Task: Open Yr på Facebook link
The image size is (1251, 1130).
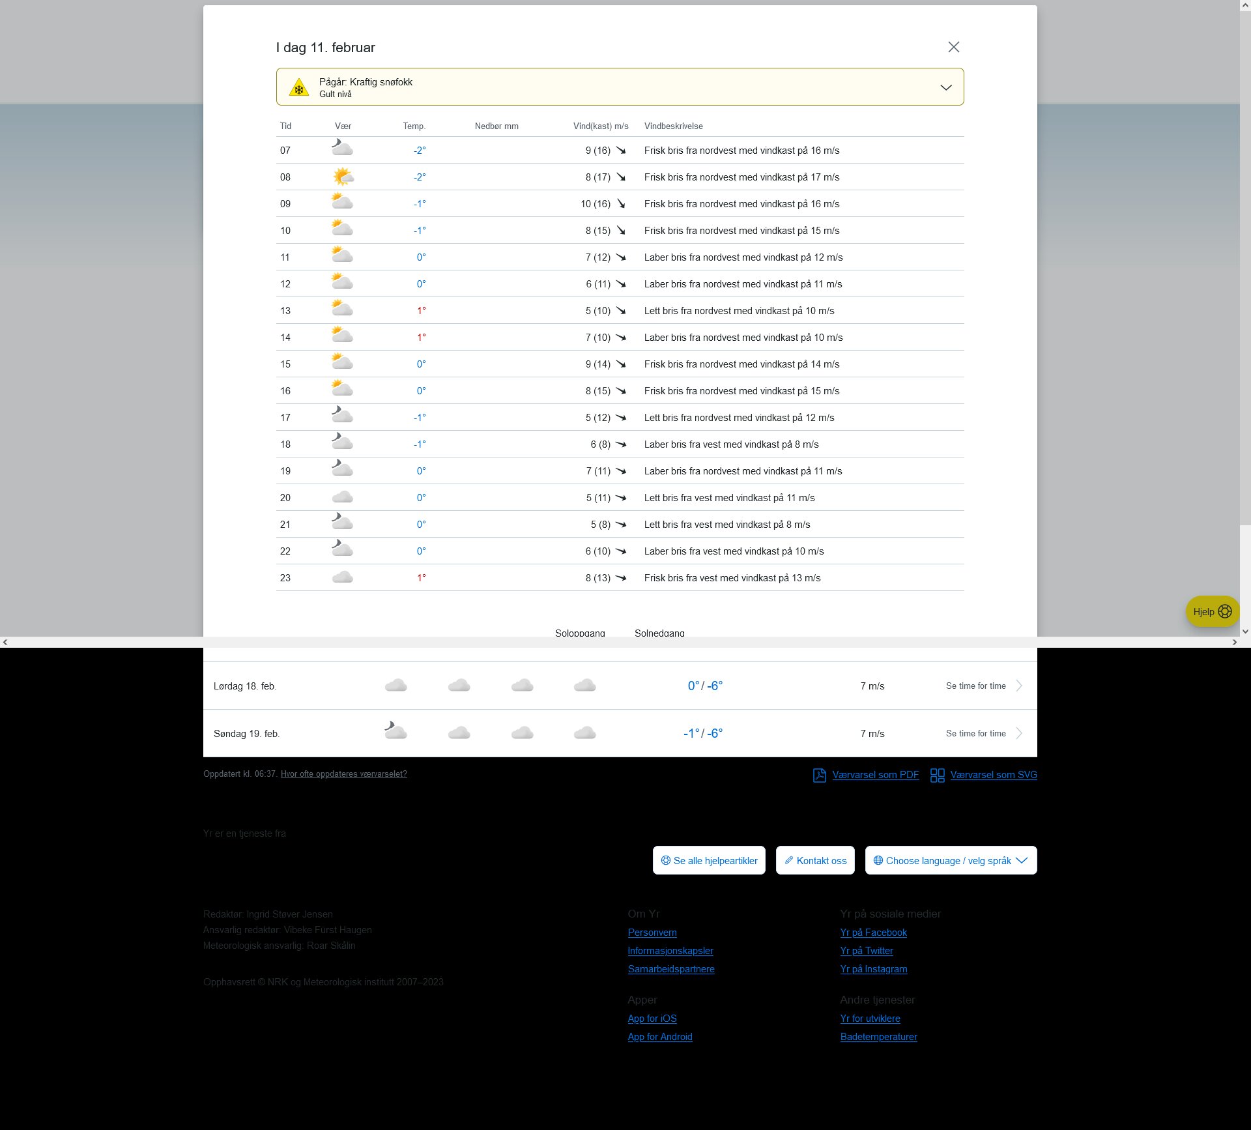Action: click(x=873, y=933)
